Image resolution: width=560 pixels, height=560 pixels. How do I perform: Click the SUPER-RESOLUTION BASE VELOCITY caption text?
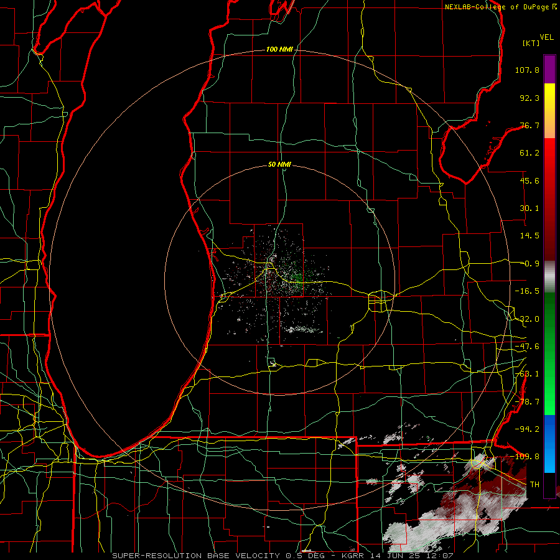tap(197, 556)
